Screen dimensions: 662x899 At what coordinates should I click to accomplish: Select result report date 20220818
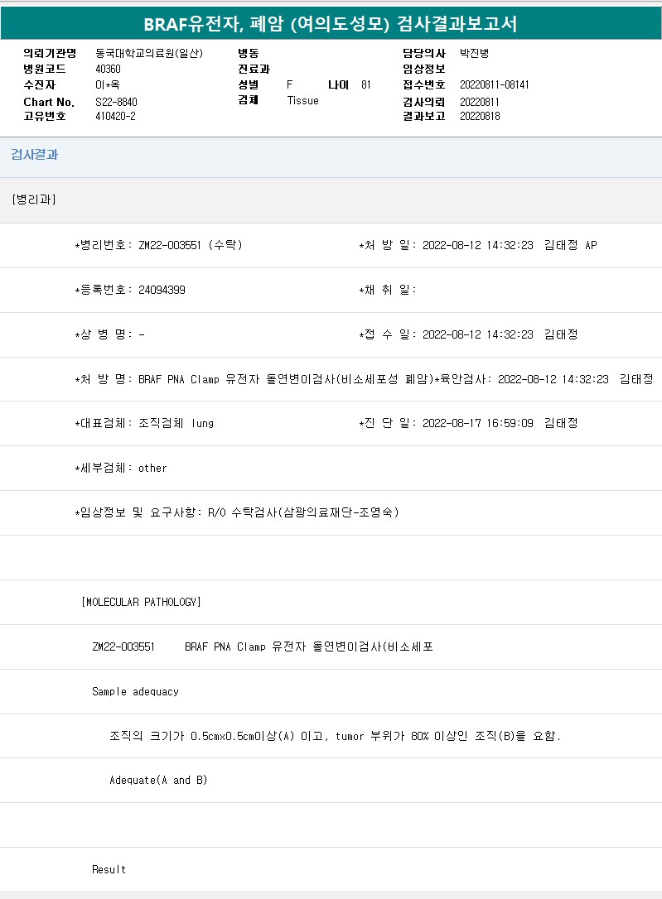coord(480,117)
